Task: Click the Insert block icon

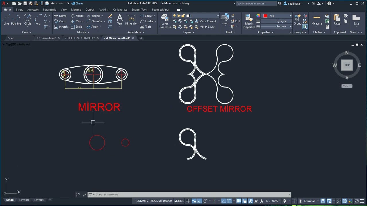Action: [225, 19]
